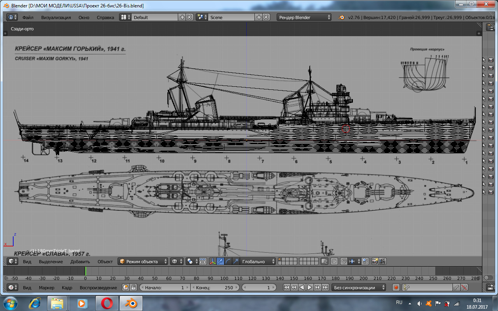Toggle automatic keyframe recording button
This screenshot has height=311, width=498.
(396, 287)
